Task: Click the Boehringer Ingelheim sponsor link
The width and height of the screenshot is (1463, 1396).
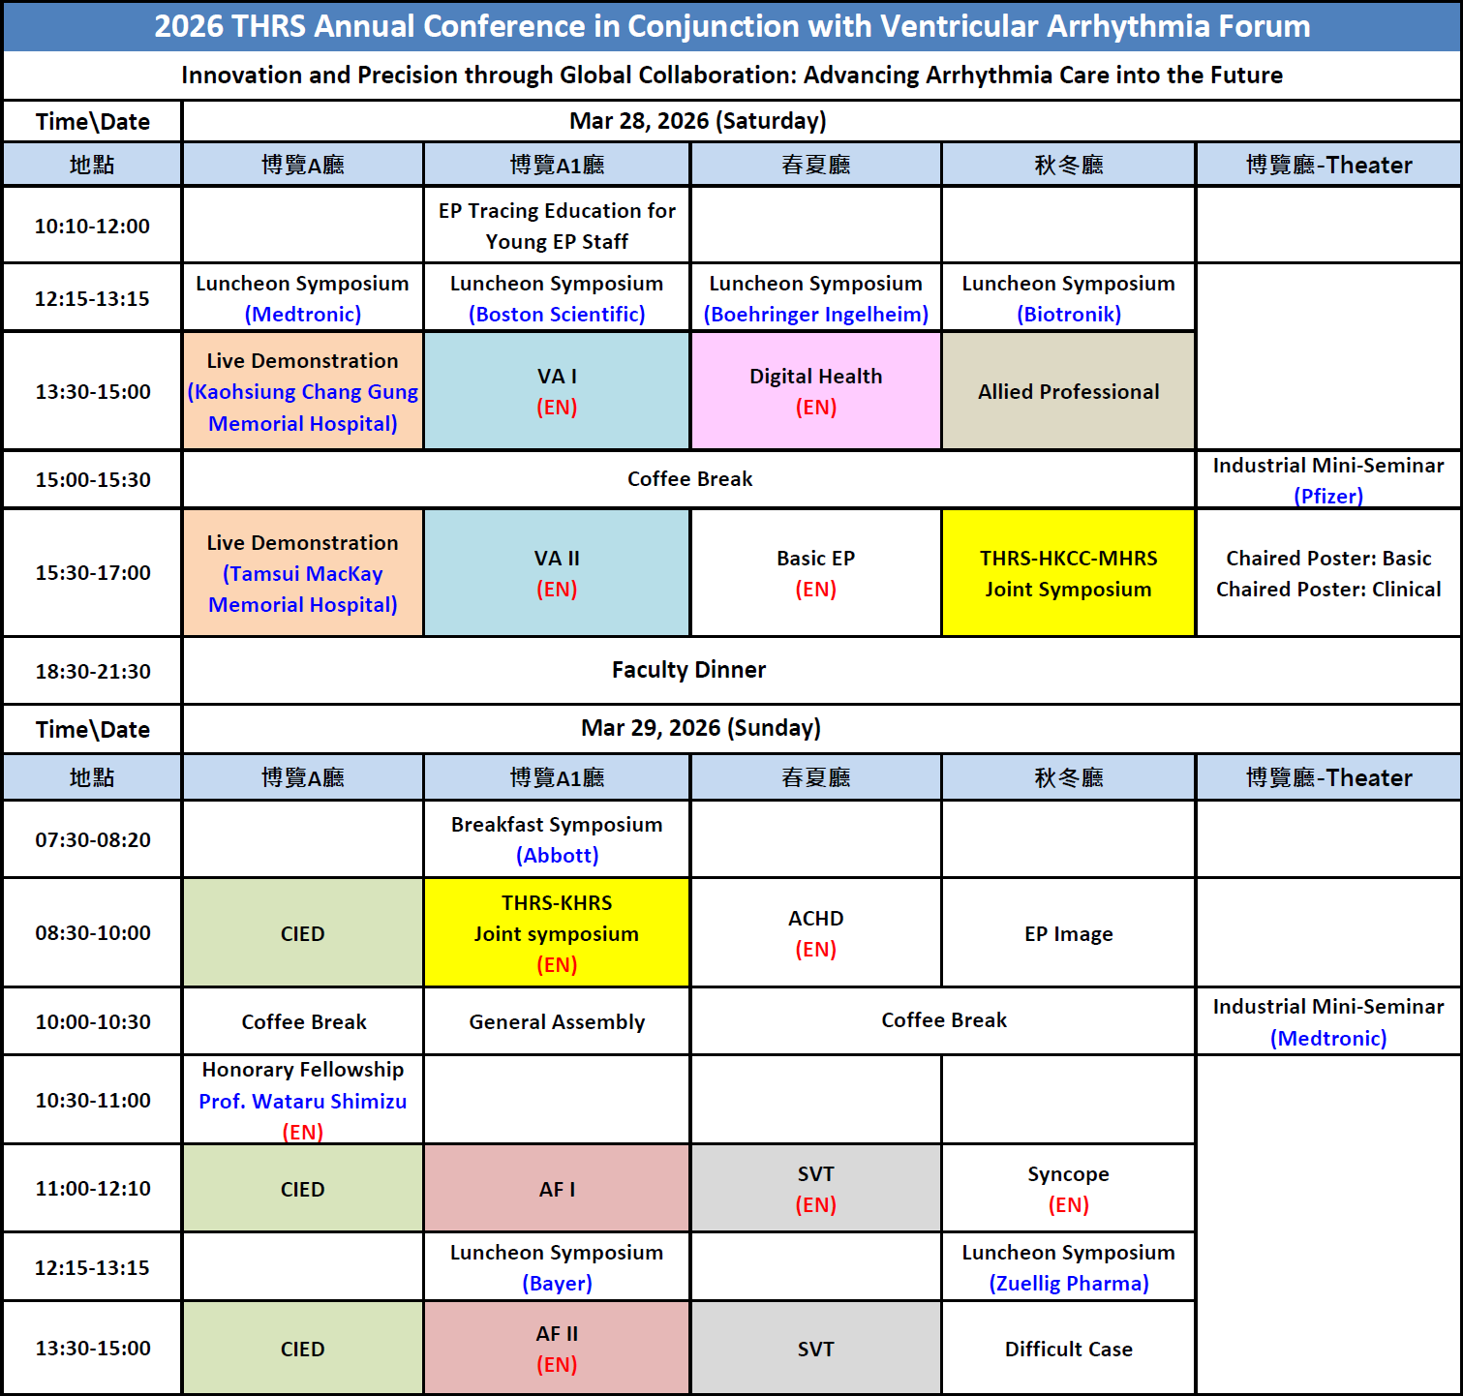Action: (815, 315)
